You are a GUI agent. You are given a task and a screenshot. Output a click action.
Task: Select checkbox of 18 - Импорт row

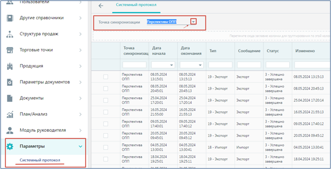pos(105,147)
